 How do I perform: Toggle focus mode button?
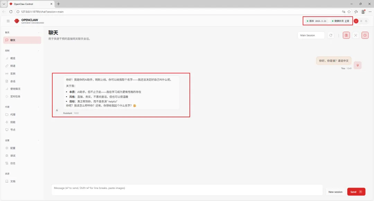pos(356,35)
